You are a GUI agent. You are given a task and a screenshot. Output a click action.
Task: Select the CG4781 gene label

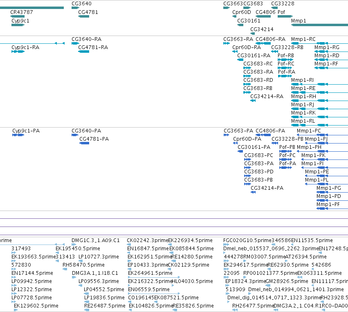(88, 12)
